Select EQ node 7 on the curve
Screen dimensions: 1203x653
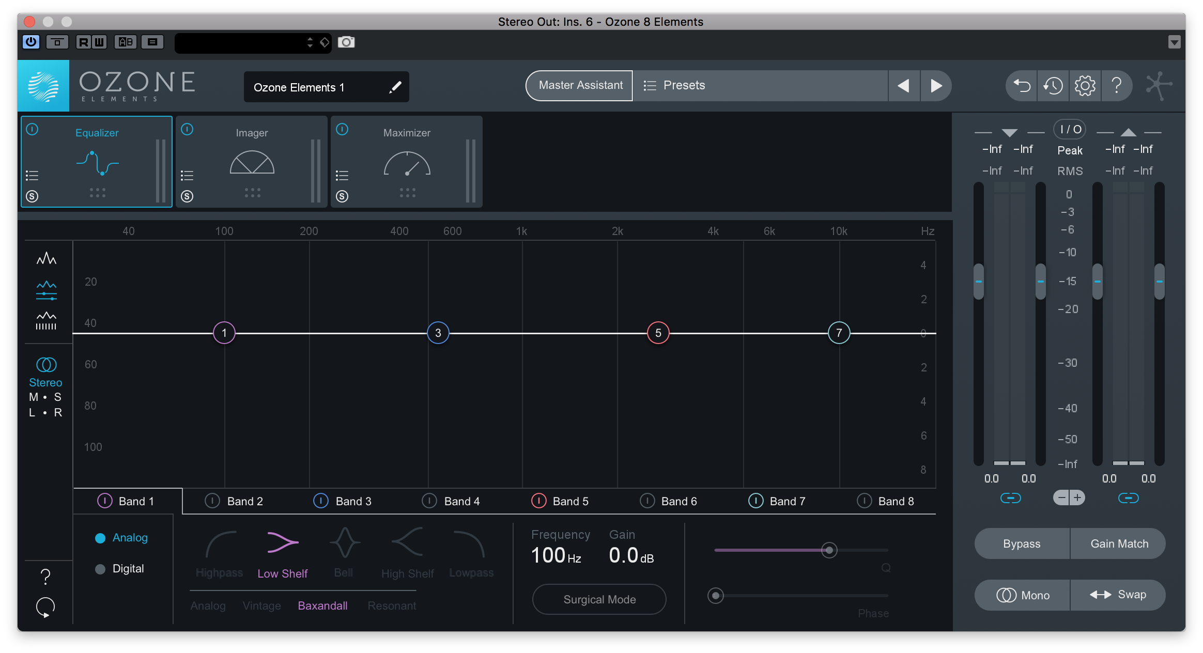tap(838, 333)
